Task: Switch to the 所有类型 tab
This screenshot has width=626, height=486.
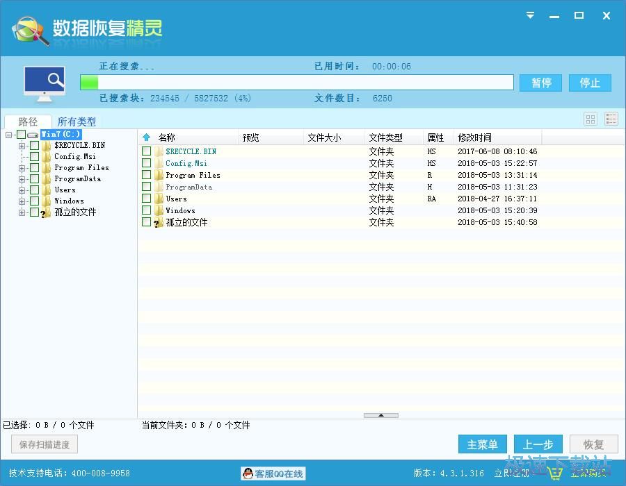Action: click(77, 121)
